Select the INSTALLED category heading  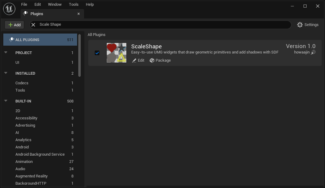[x=25, y=73]
